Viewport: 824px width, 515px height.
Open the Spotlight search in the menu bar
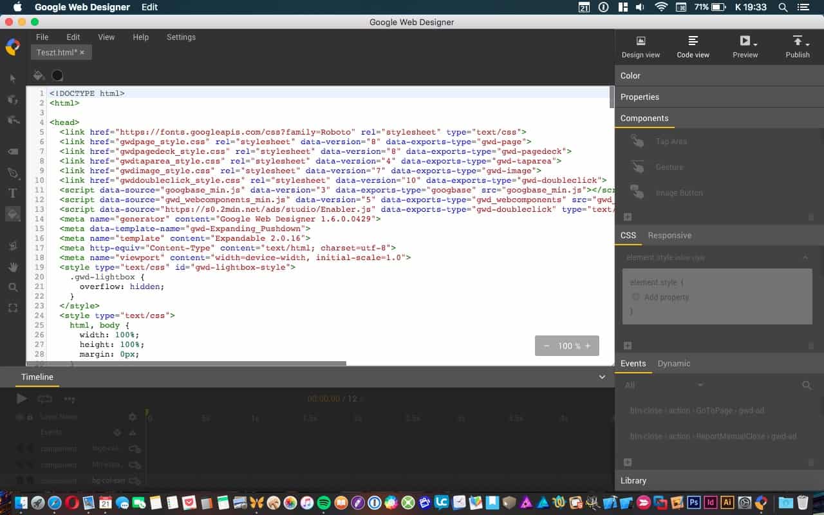pos(783,7)
